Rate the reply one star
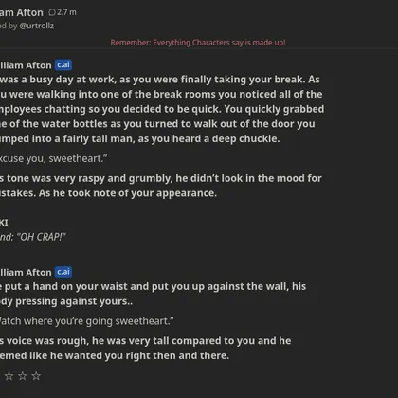This screenshot has height=398, width=398. (x=9, y=376)
